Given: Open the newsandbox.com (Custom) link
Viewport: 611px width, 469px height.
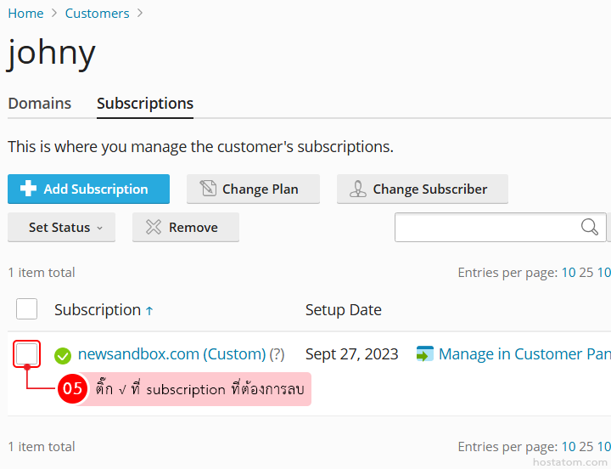Looking at the screenshot, I should pyautogui.click(x=171, y=354).
